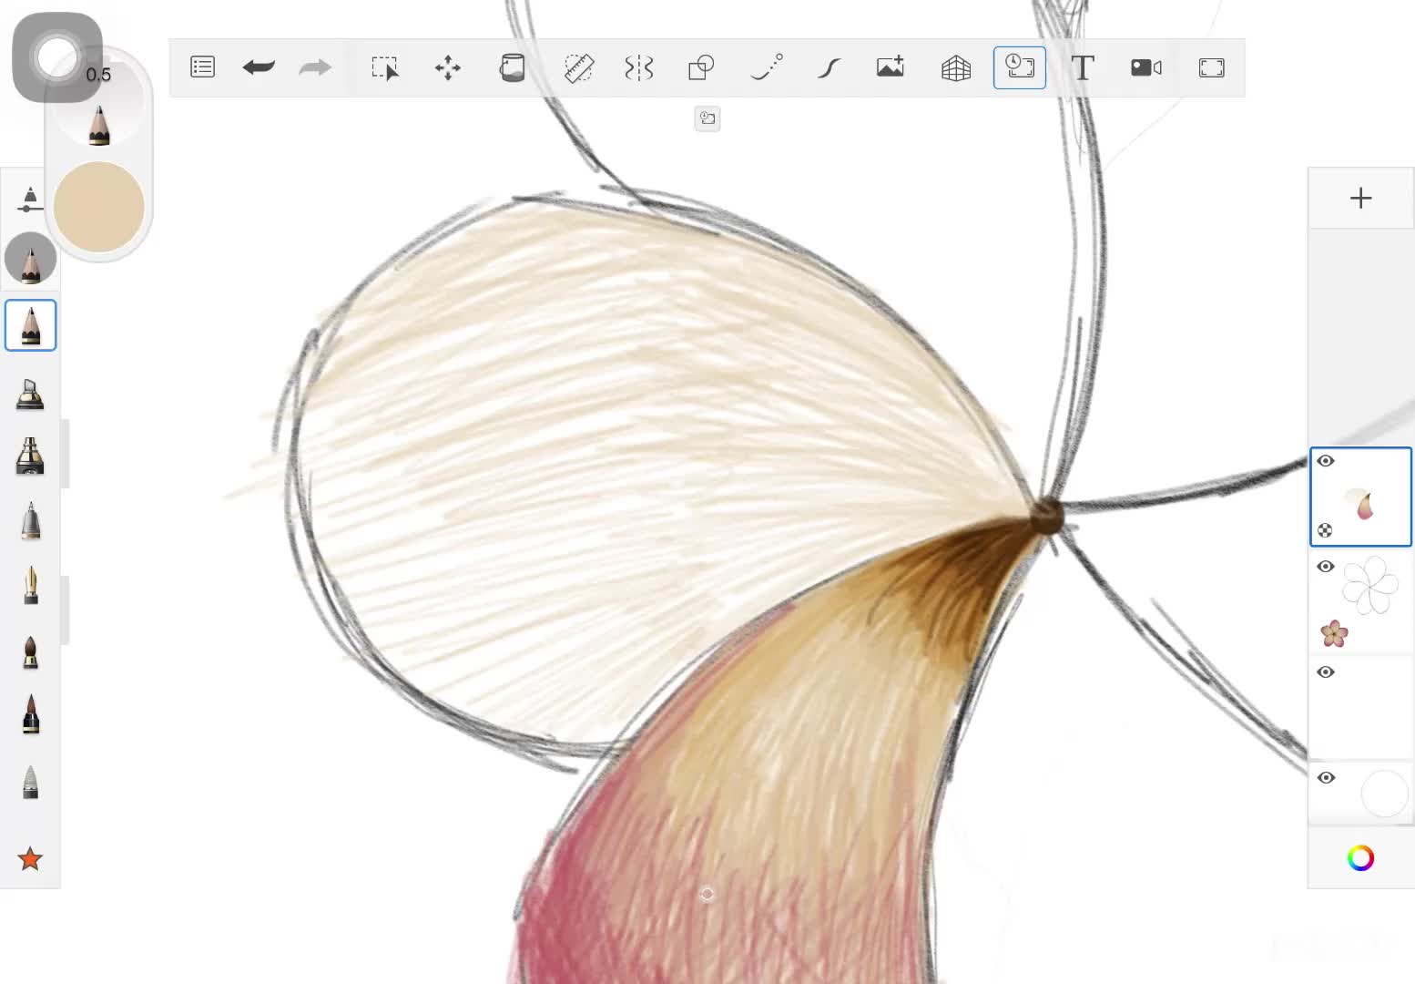This screenshot has width=1415, height=984.
Task: Hide the flower sketch layer
Action: [1326, 567]
